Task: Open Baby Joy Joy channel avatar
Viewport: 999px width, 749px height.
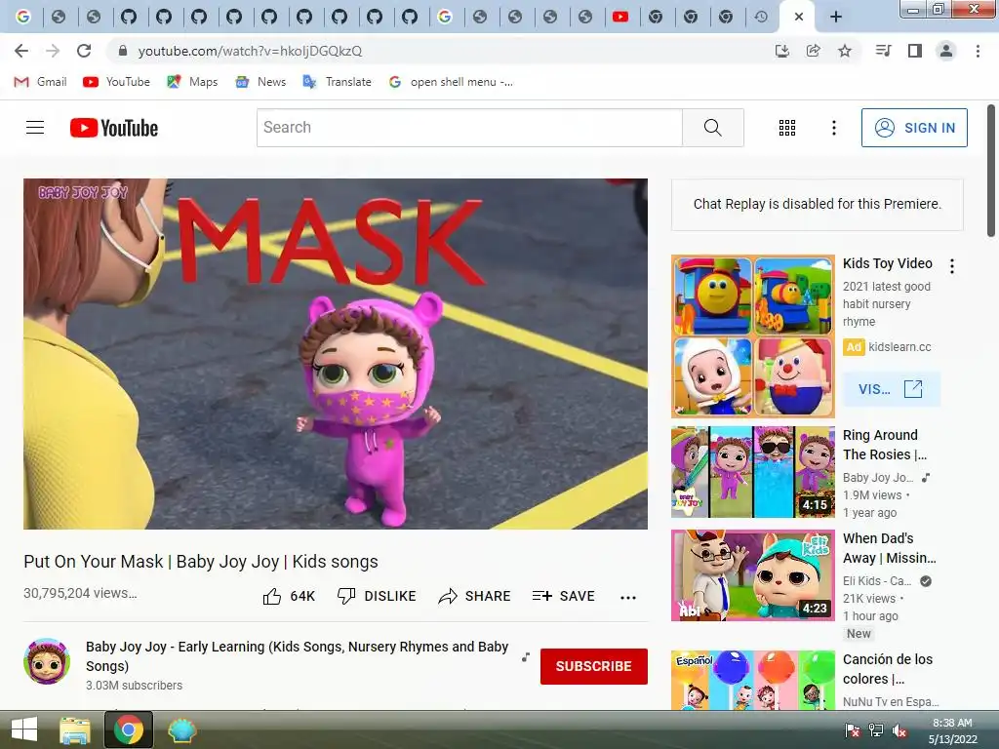Action: (x=47, y=662)
